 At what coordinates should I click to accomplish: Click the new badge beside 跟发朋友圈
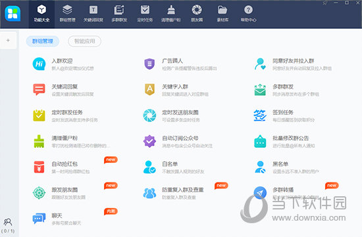111,185
